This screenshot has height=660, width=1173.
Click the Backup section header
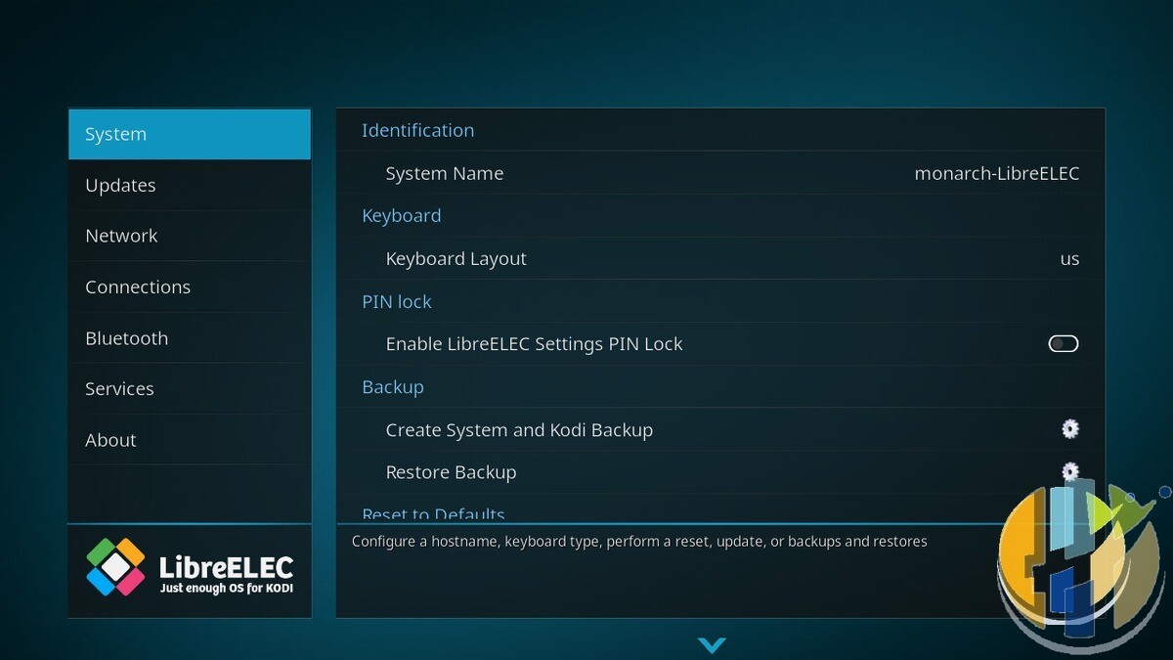point(393,387)
